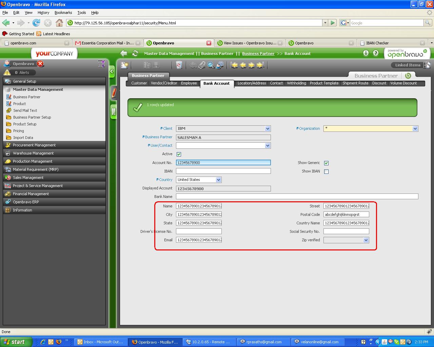
Task: Disable the Show Generic checkbox
Action: point(326,163)
